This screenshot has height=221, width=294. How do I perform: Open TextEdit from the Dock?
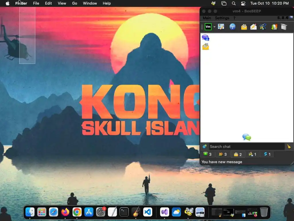113,212
